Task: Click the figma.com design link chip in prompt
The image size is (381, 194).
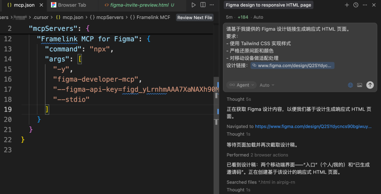Action: (292, 65)
